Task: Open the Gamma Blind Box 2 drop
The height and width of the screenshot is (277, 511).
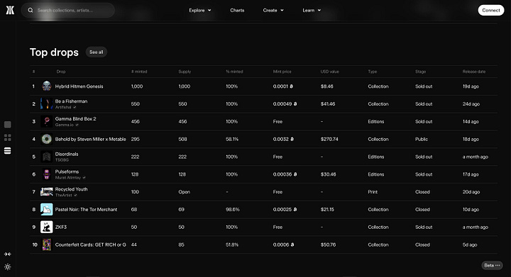Action: [76, 119]
